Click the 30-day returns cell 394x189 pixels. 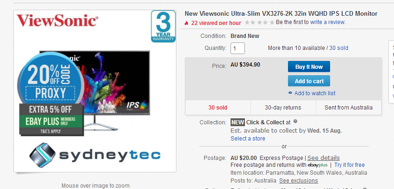pos(283,108)
